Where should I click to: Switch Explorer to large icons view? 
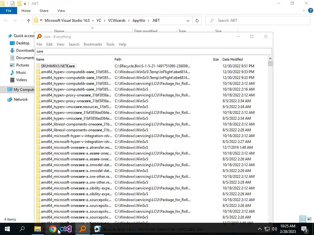[x=309, y=219]
